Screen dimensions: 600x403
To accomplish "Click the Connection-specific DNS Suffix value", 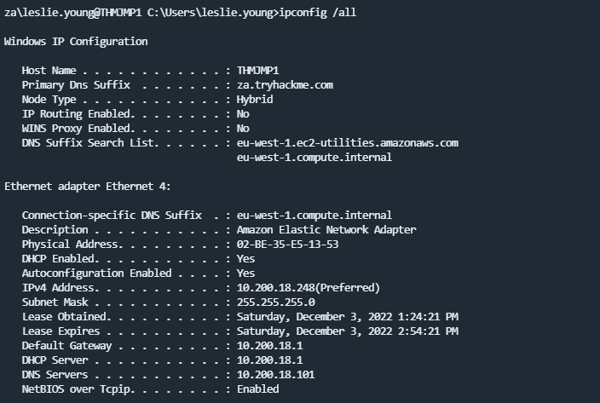I will click(314, 216).
